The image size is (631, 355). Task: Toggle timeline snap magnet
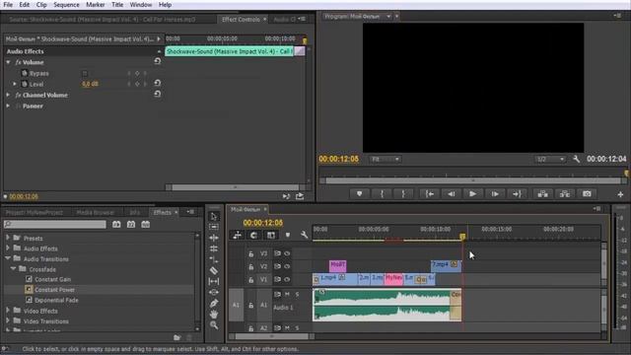pyautogui.click(x=253, y=235)
